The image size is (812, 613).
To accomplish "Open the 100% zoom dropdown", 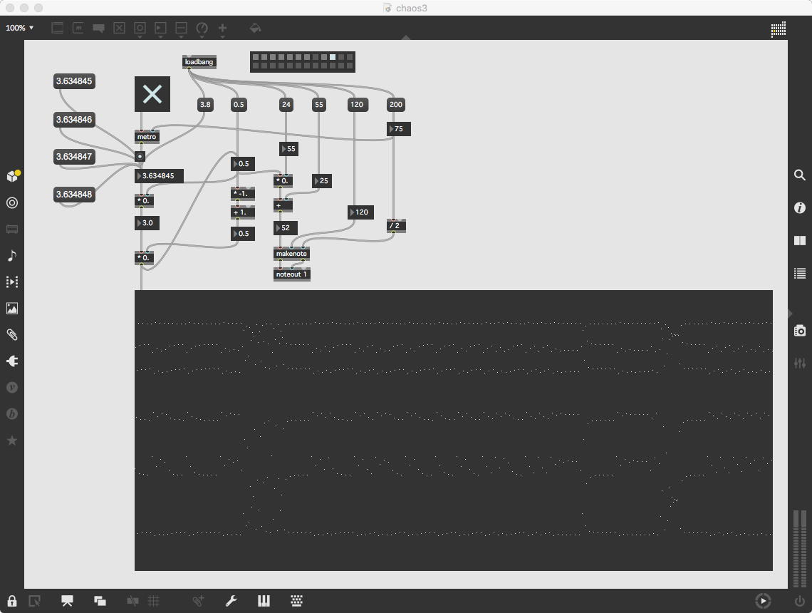I will click(x=20, y=28).
